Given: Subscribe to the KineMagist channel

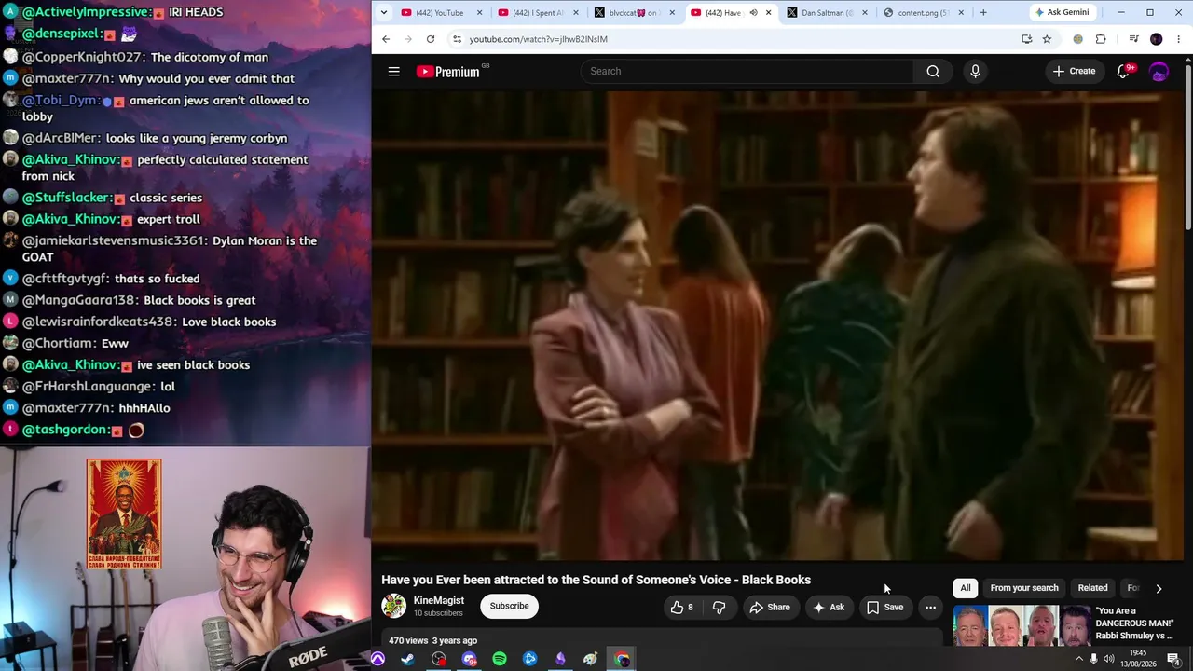Looking at the screenshot, I should [509, 607].
